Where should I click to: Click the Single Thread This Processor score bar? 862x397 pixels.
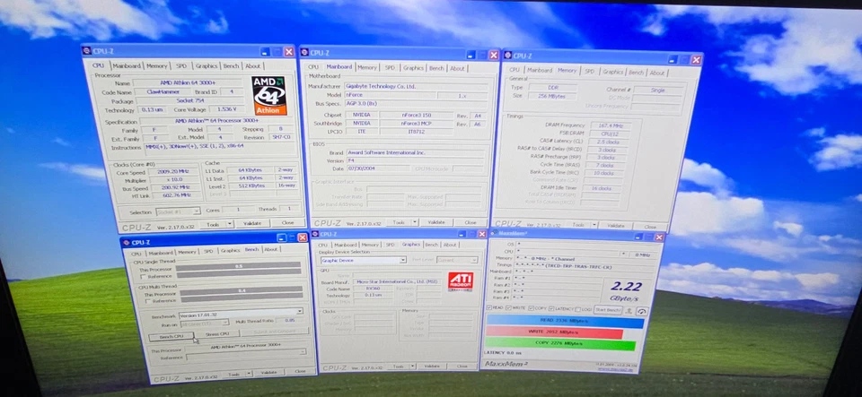239,268
